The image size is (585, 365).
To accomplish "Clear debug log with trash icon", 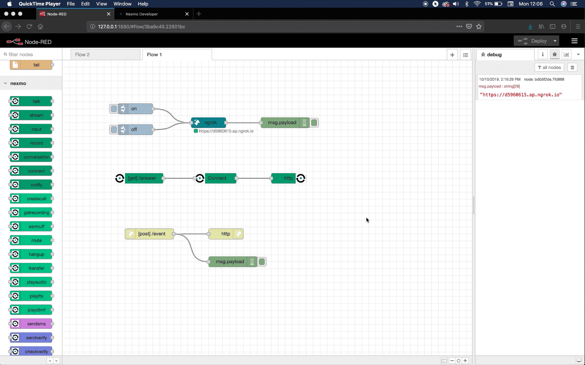I will click(573, 68).
